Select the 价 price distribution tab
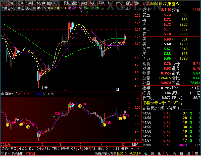 coord(153,153)
